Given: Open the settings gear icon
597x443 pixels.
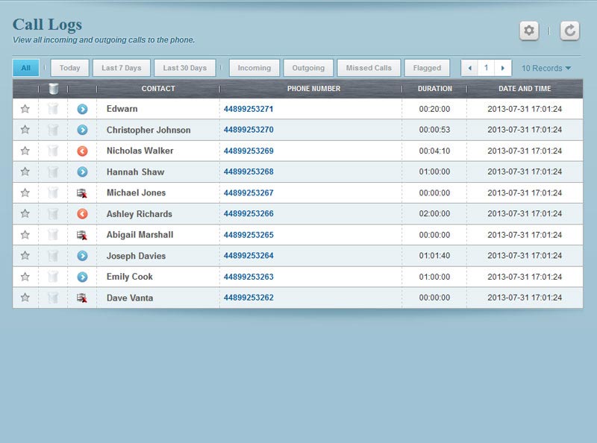Looking at the screenshot, I should [x=529, y=31].
